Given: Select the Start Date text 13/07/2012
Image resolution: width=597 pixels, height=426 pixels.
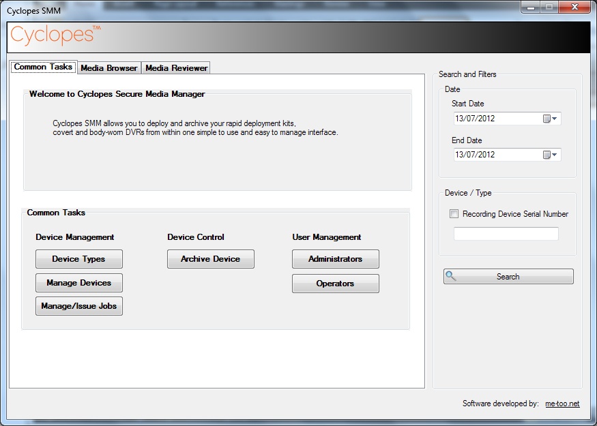Looking at the screenshot, I should click(x=475, y=119).
